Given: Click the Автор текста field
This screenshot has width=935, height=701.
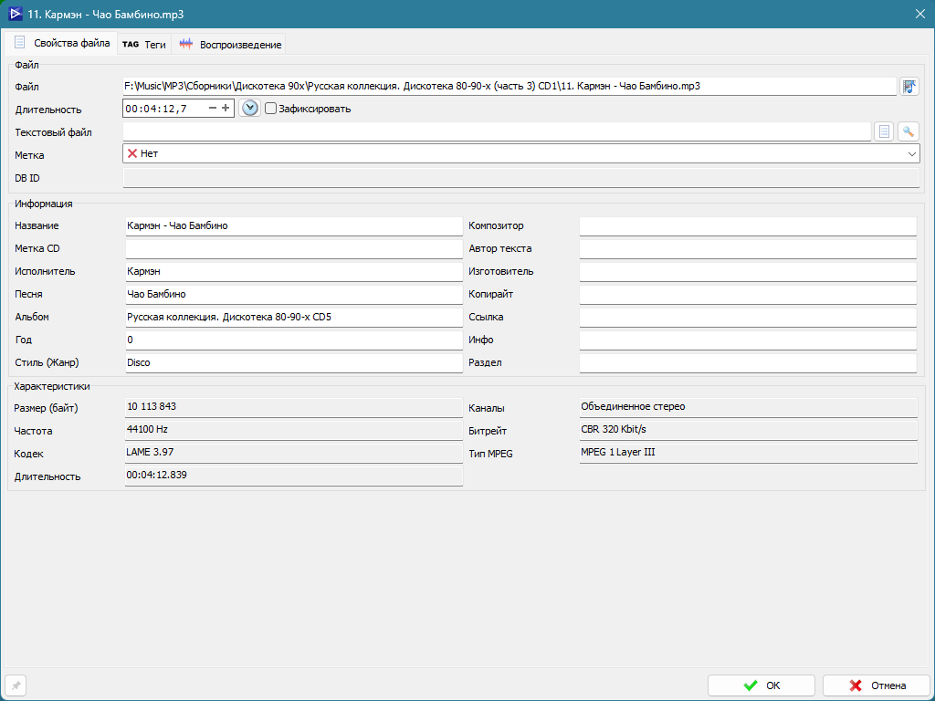Looking at the screenshot, I should coord(748,248).
